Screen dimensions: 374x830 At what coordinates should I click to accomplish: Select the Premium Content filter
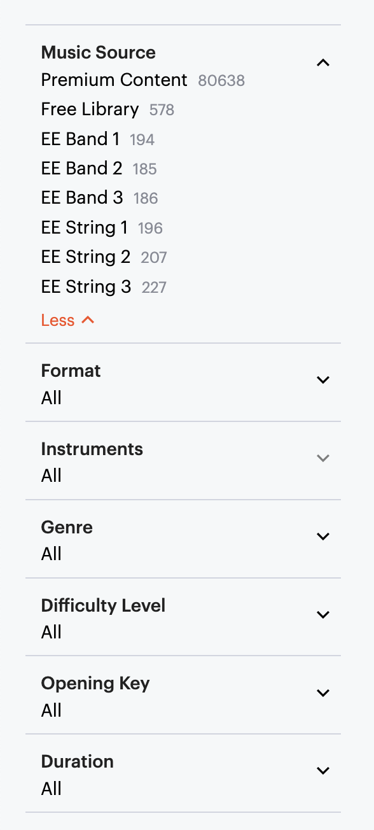point(114,80)
